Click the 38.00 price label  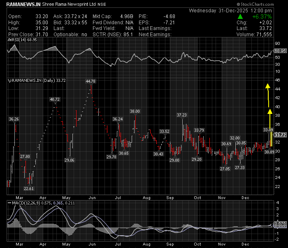click(x=135, y=111)
